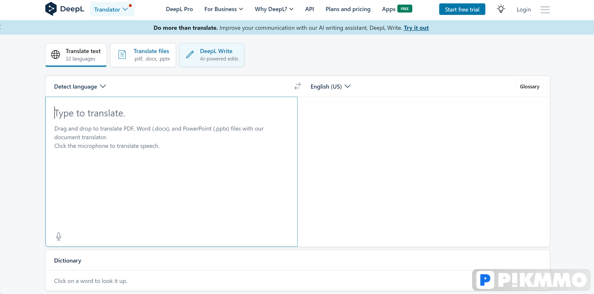Click the globe icon in Translate text
This screenshot has height=294, width=594.
(56, 54)
